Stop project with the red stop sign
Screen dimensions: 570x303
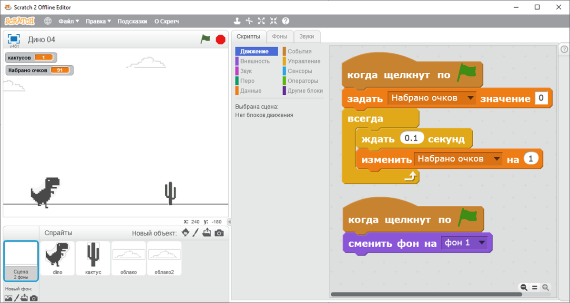coord(220,39)
